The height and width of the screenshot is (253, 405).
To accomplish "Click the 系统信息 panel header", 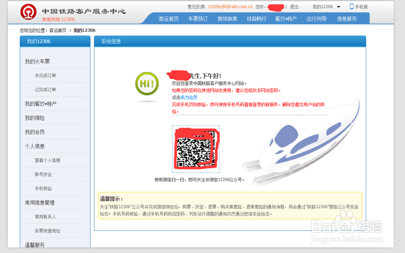I will pos(230,41).
